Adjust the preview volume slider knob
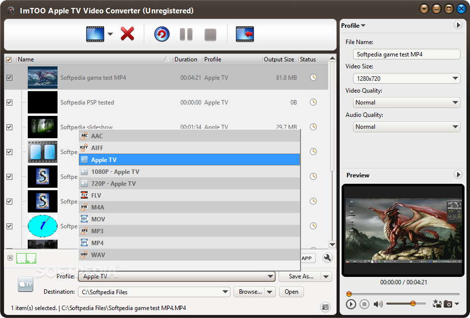Viewport: 470px width, 318px height. [x=413, y=304]
